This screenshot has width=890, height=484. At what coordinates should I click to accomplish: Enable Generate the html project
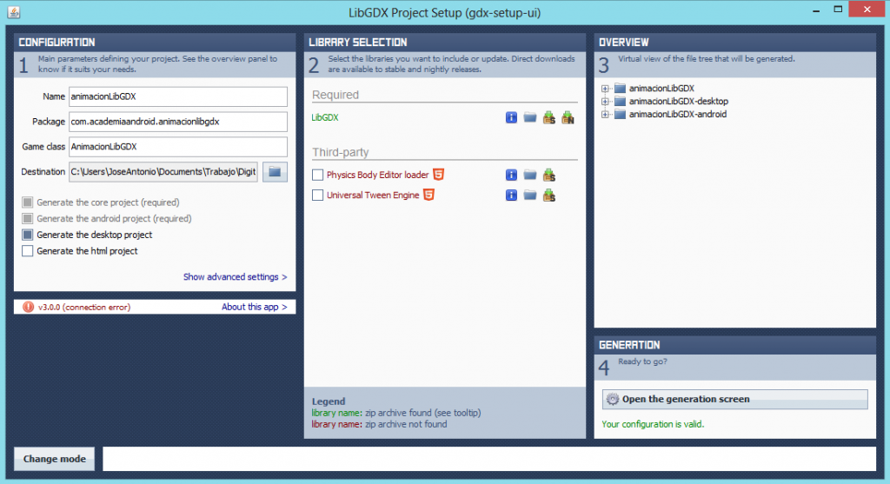pyautogui.click(x=27, y=251)
